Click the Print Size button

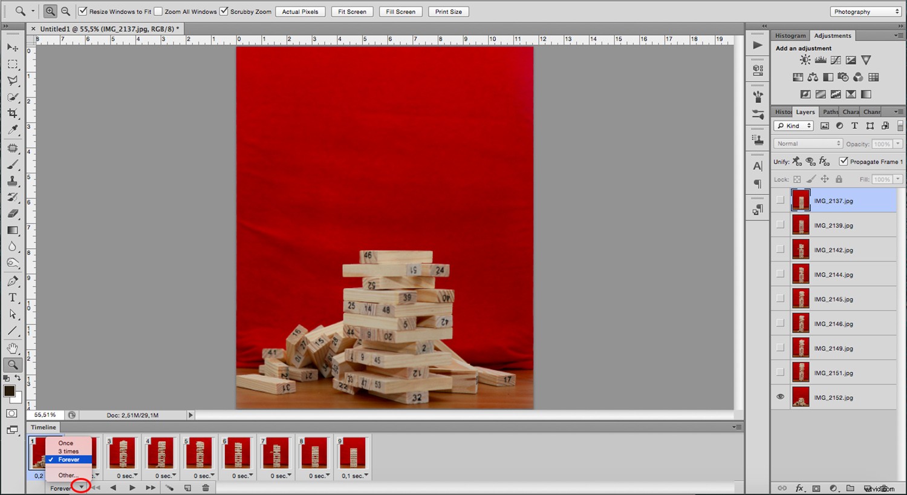point(448,11)
